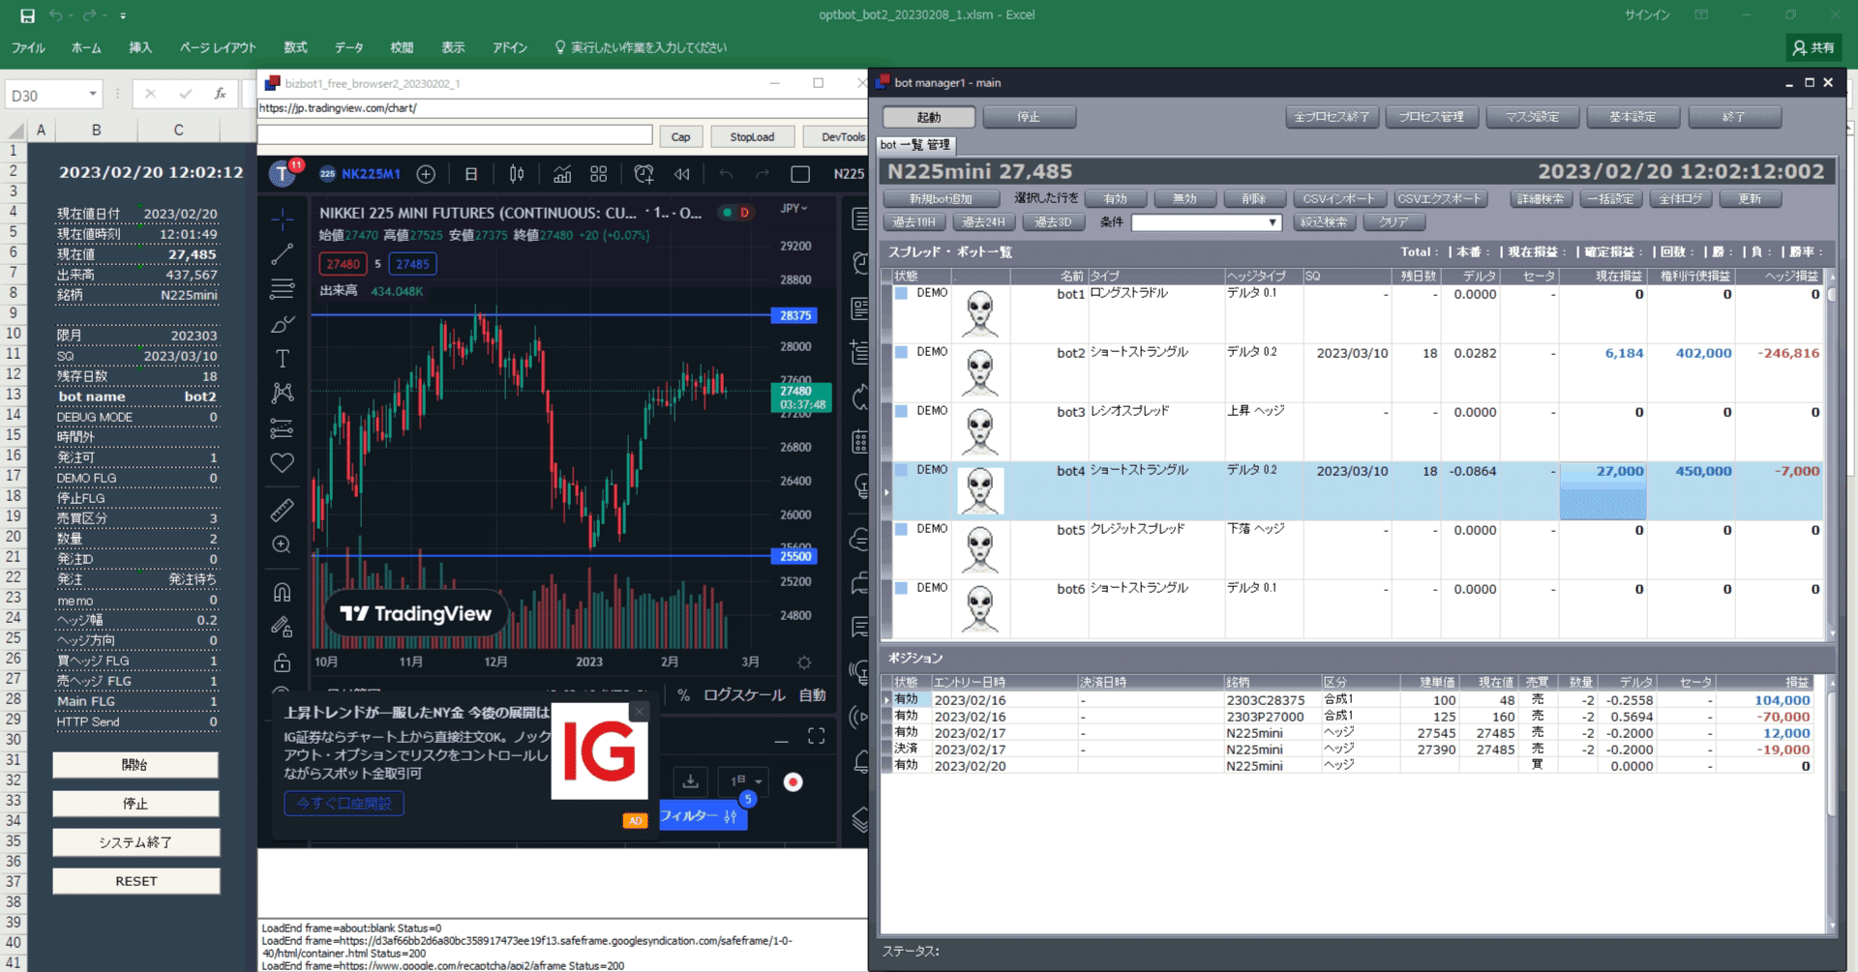The height and width of the screenshot is (972, 1858).
Task: Click the heart favorites icon in TradingView
Action: pos(282,462)
